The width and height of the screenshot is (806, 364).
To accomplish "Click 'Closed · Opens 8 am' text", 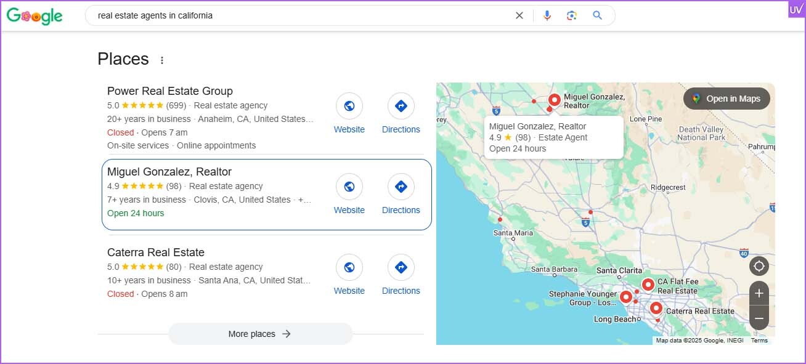I will 147,294.
